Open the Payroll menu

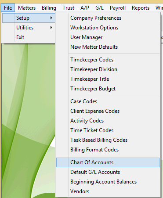(118, 8)
